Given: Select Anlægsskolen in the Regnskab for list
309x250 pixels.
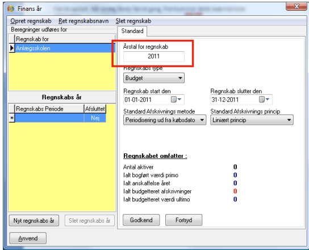Looking at the screenshot, I should 65,48.
